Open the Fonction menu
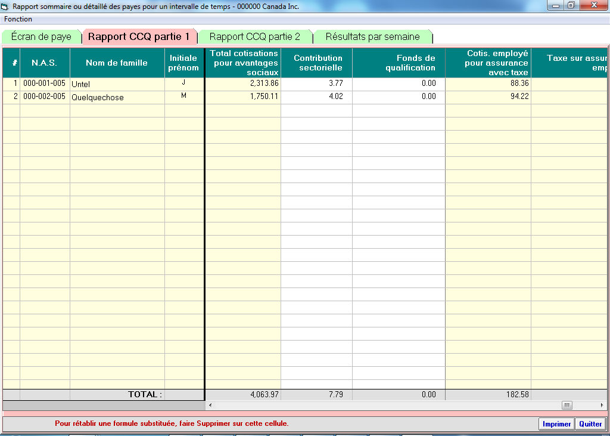 [x=18, y=19]
